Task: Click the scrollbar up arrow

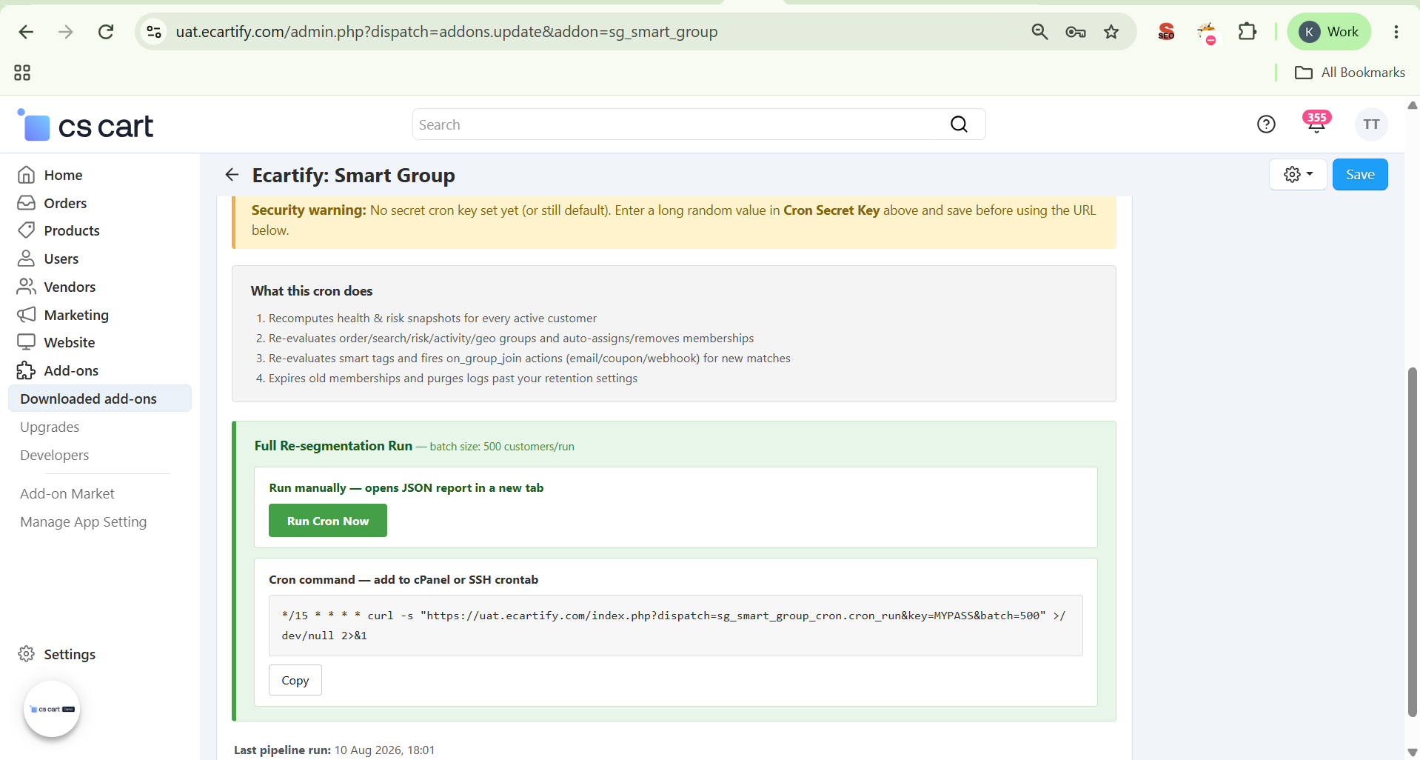Action: pos(1413,105)
